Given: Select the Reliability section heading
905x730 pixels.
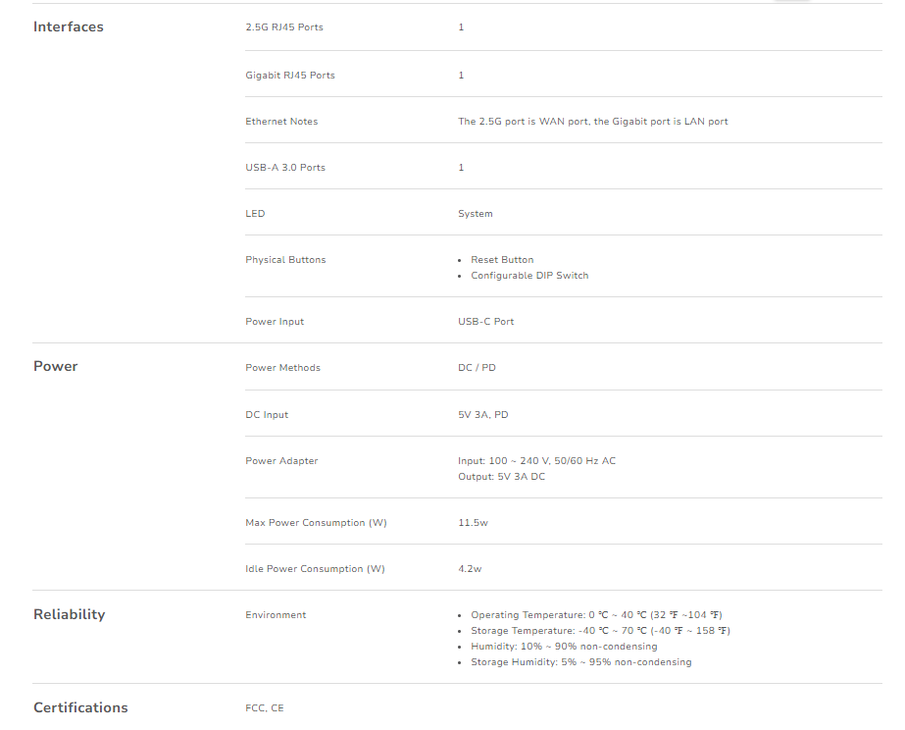Looking at the screenshot, I should tap(69, 614).
